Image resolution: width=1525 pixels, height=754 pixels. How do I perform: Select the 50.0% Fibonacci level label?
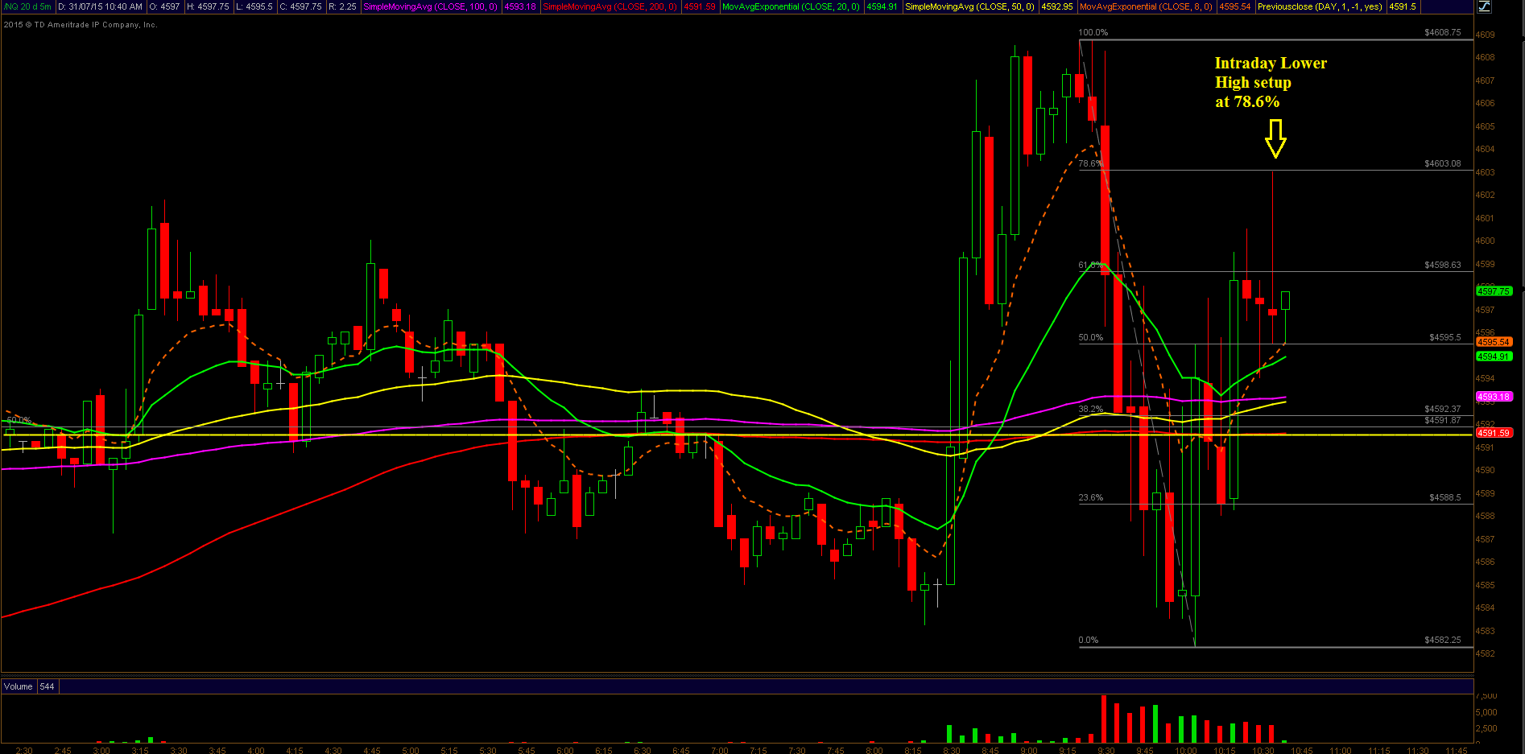[1091, 337]
